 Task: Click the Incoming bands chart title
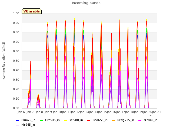click(x=86, y=3)
